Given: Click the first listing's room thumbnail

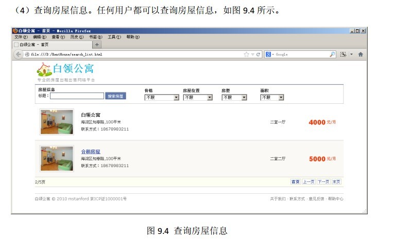Looking at the screenshot, I should click(57, 122).
